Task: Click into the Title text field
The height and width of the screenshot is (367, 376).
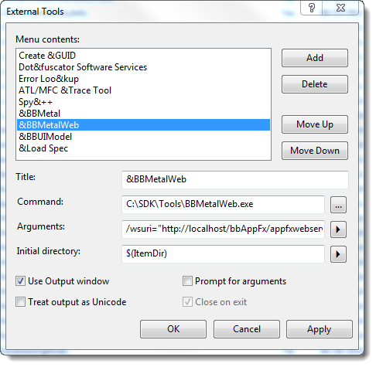Action: coord(235,179)
